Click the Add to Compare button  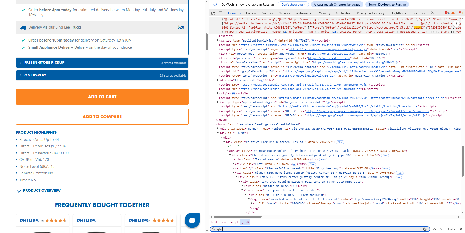pyautogui.click(x=102, y=117)
